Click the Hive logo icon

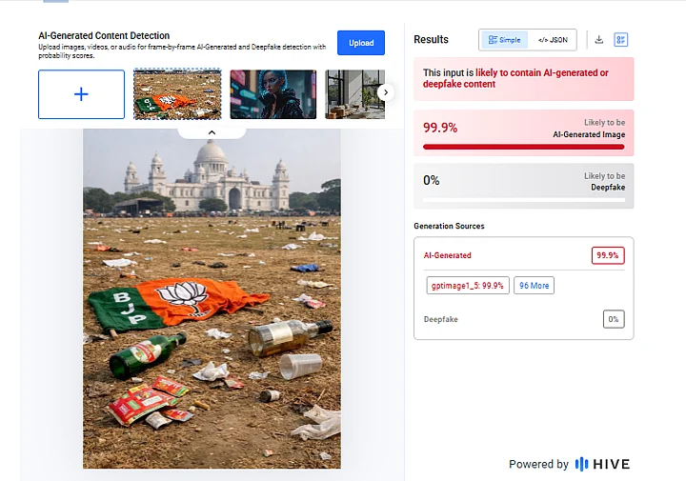(581, 464)
